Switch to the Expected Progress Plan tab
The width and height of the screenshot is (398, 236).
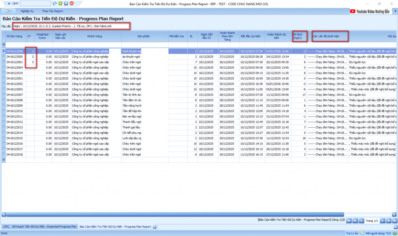[x=44, y=227]
